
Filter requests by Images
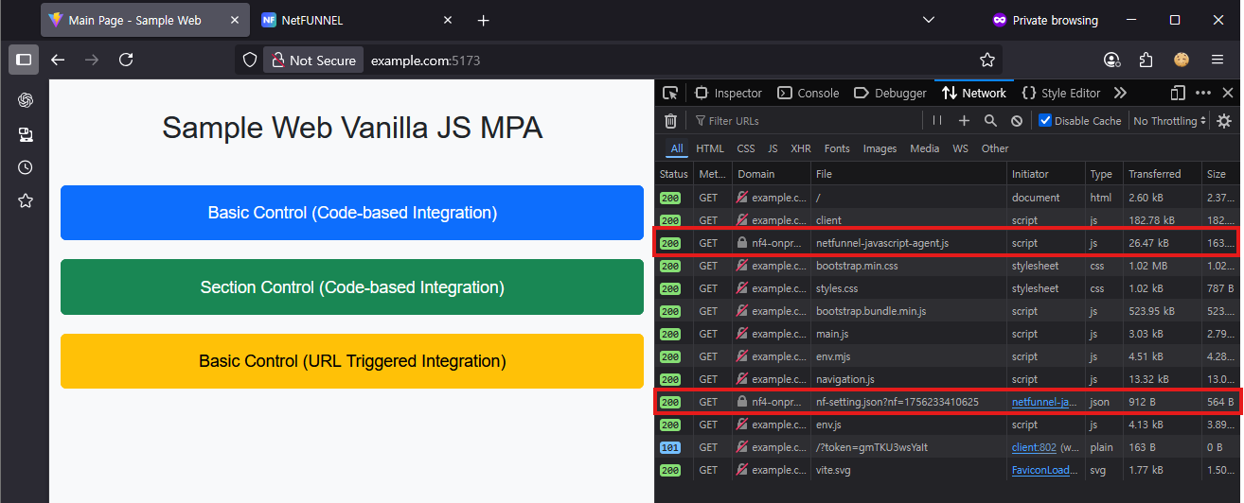(880, 148)
